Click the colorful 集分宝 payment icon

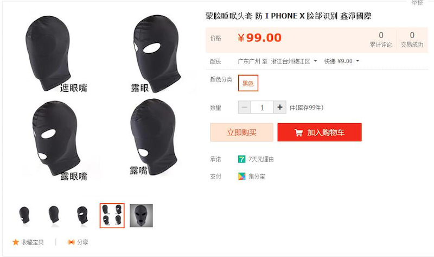coord(241,177)
